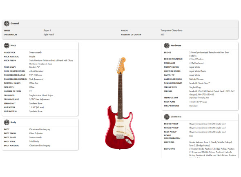Click the NECK PICKUP label

(170, 132)
